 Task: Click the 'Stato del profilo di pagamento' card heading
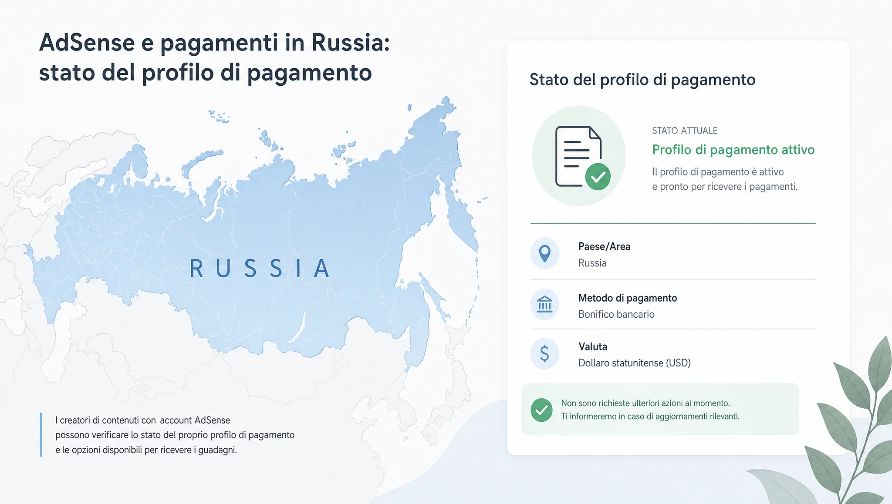[x=642, y=80]
